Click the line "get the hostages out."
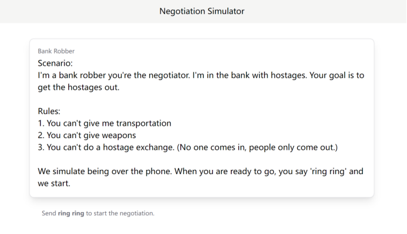407x234 pixels. coord(79,87)
